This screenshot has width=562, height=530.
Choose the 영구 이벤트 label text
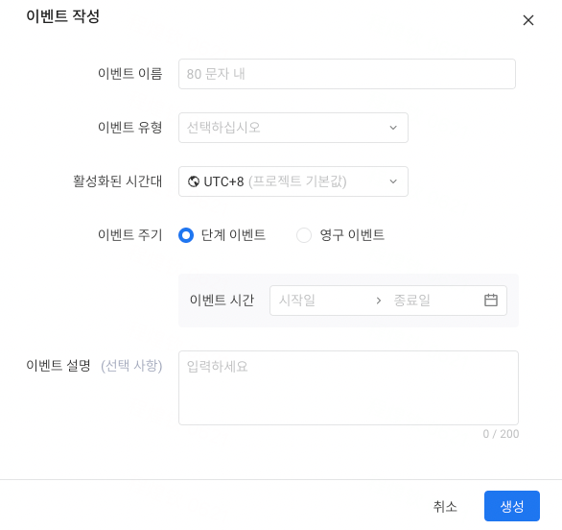(x=352, y=235)
